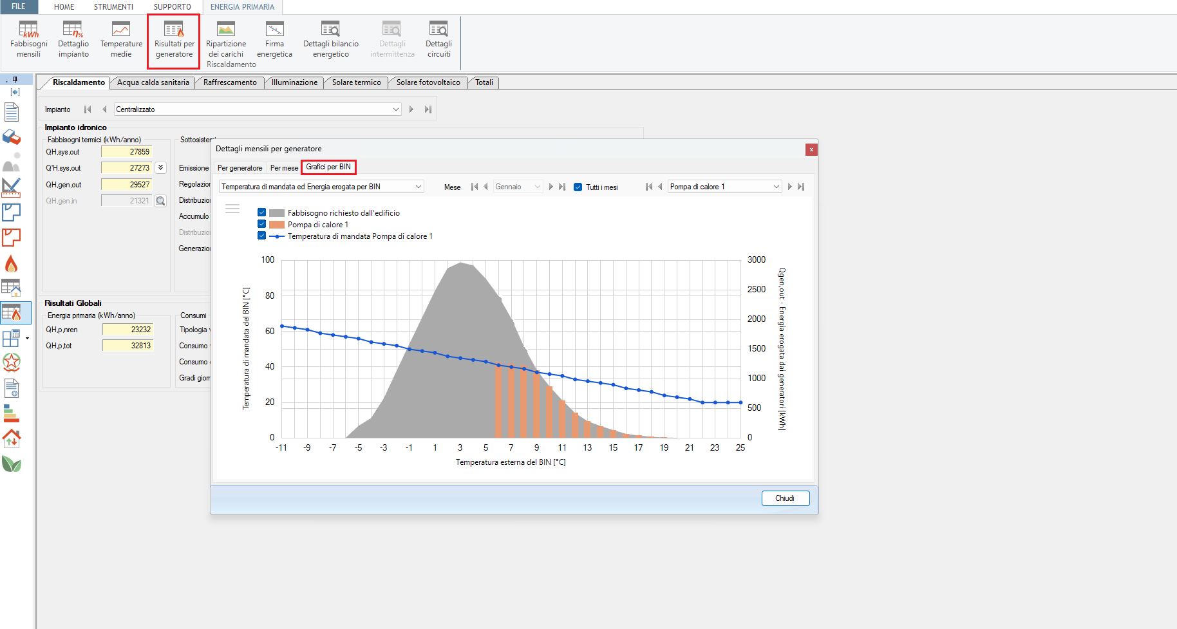Go to last Impianto record
This screenshot has height=629, width=1177.
[428, 109]
